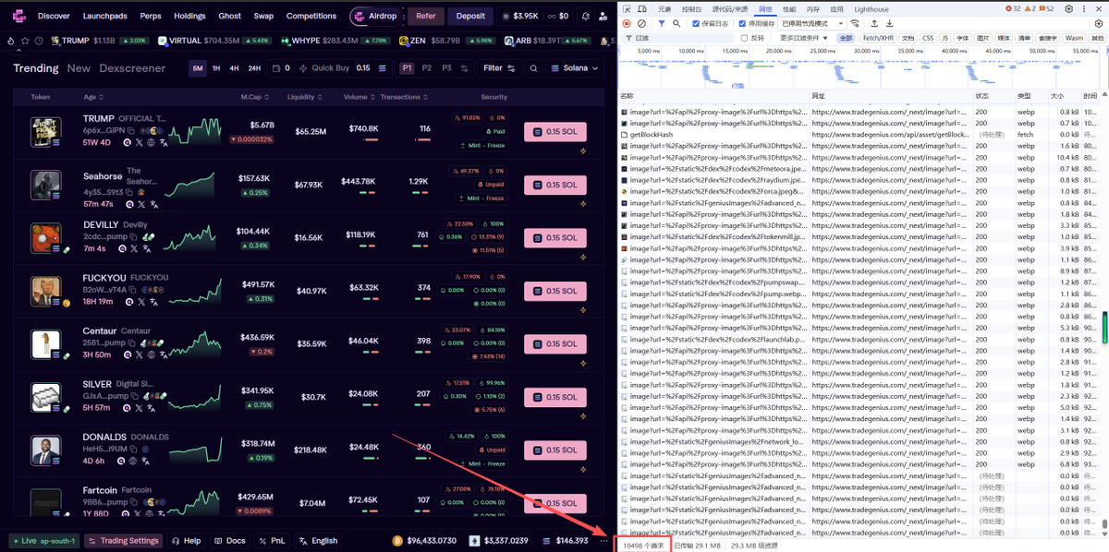
Task: Open the Solana chain dropdown
Action: 574,68
